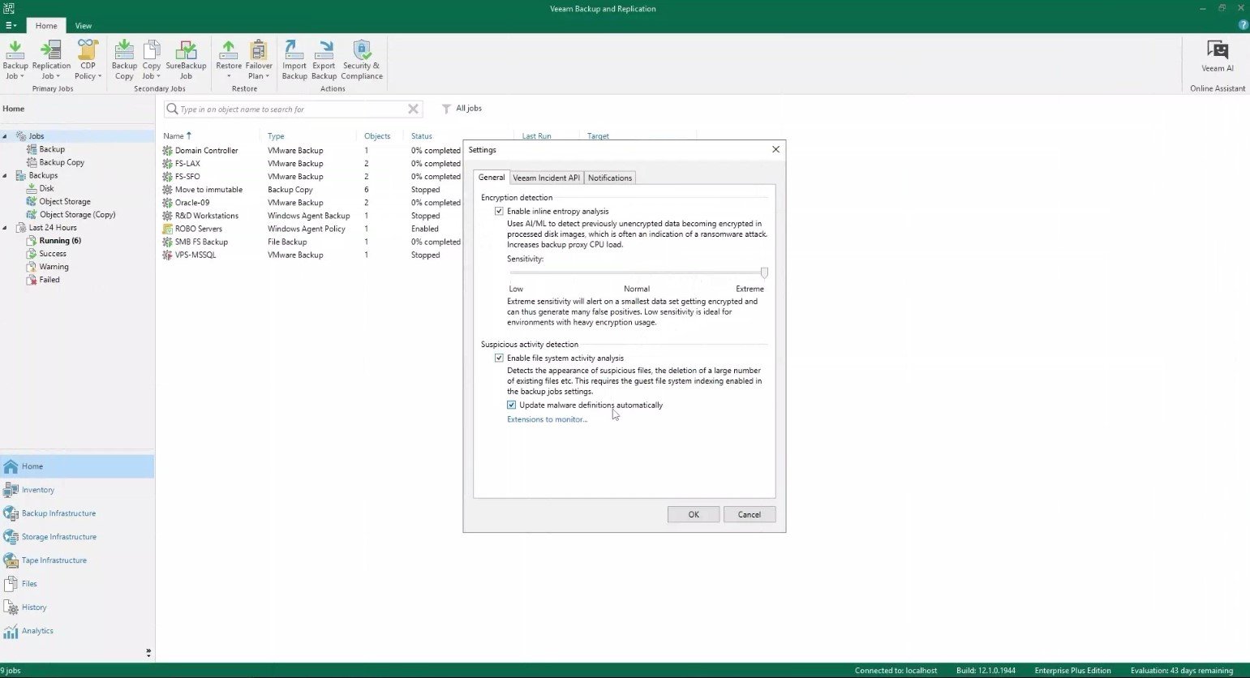Screen dimensions: 1250x678
Task: Open the Notifications tab in Settings
Action: coord(610,178)
